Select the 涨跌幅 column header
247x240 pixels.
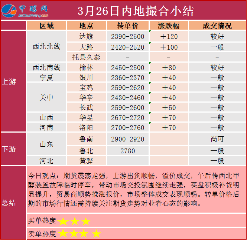(x=169, y=26)
